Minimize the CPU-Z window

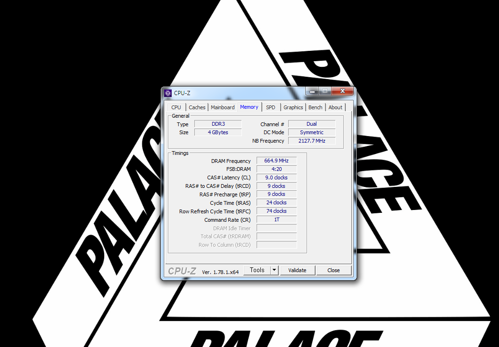click(x=312, y=91)
